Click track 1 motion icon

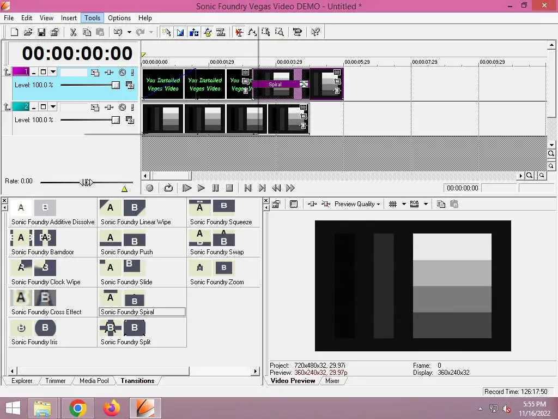pos(95,73)
